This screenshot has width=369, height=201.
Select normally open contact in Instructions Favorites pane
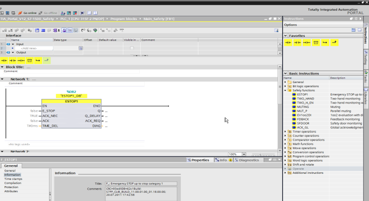[288, 43]
